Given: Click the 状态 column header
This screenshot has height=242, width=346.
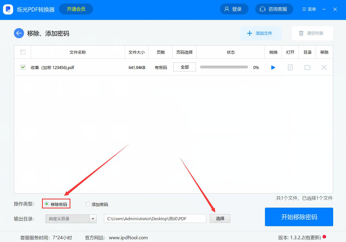Looking at the screenshot, I should 231,52.
